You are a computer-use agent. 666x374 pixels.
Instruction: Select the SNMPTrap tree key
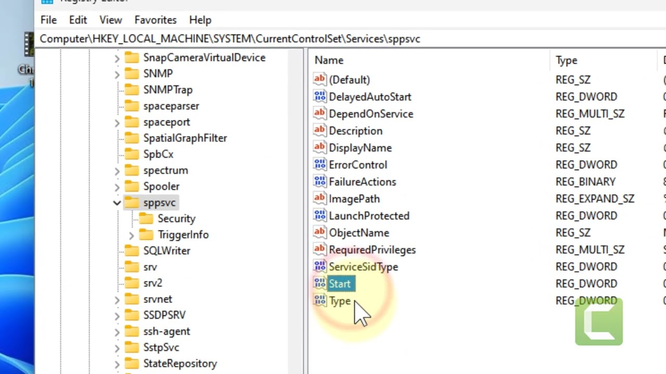168,90
